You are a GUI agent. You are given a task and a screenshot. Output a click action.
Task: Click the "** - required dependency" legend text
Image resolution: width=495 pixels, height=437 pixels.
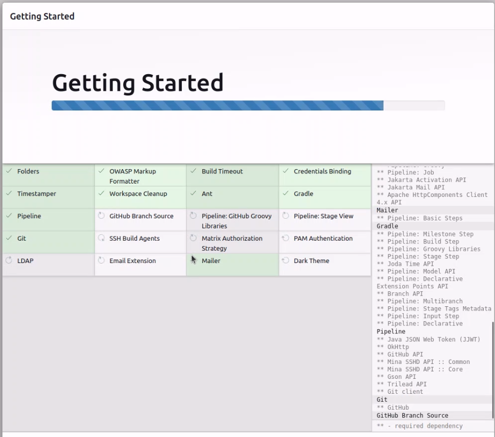tap(420, 426)
